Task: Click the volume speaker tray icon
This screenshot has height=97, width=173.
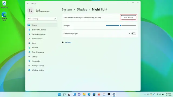Action: (160, 94)
